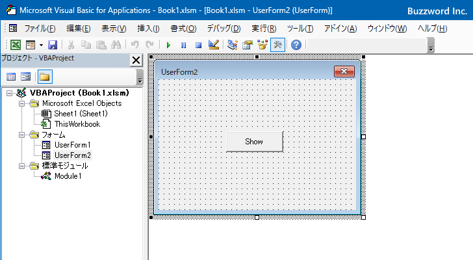Open the 表示(V) menu
The height and width of the screenshot is (260, 473).
[114, 29]
